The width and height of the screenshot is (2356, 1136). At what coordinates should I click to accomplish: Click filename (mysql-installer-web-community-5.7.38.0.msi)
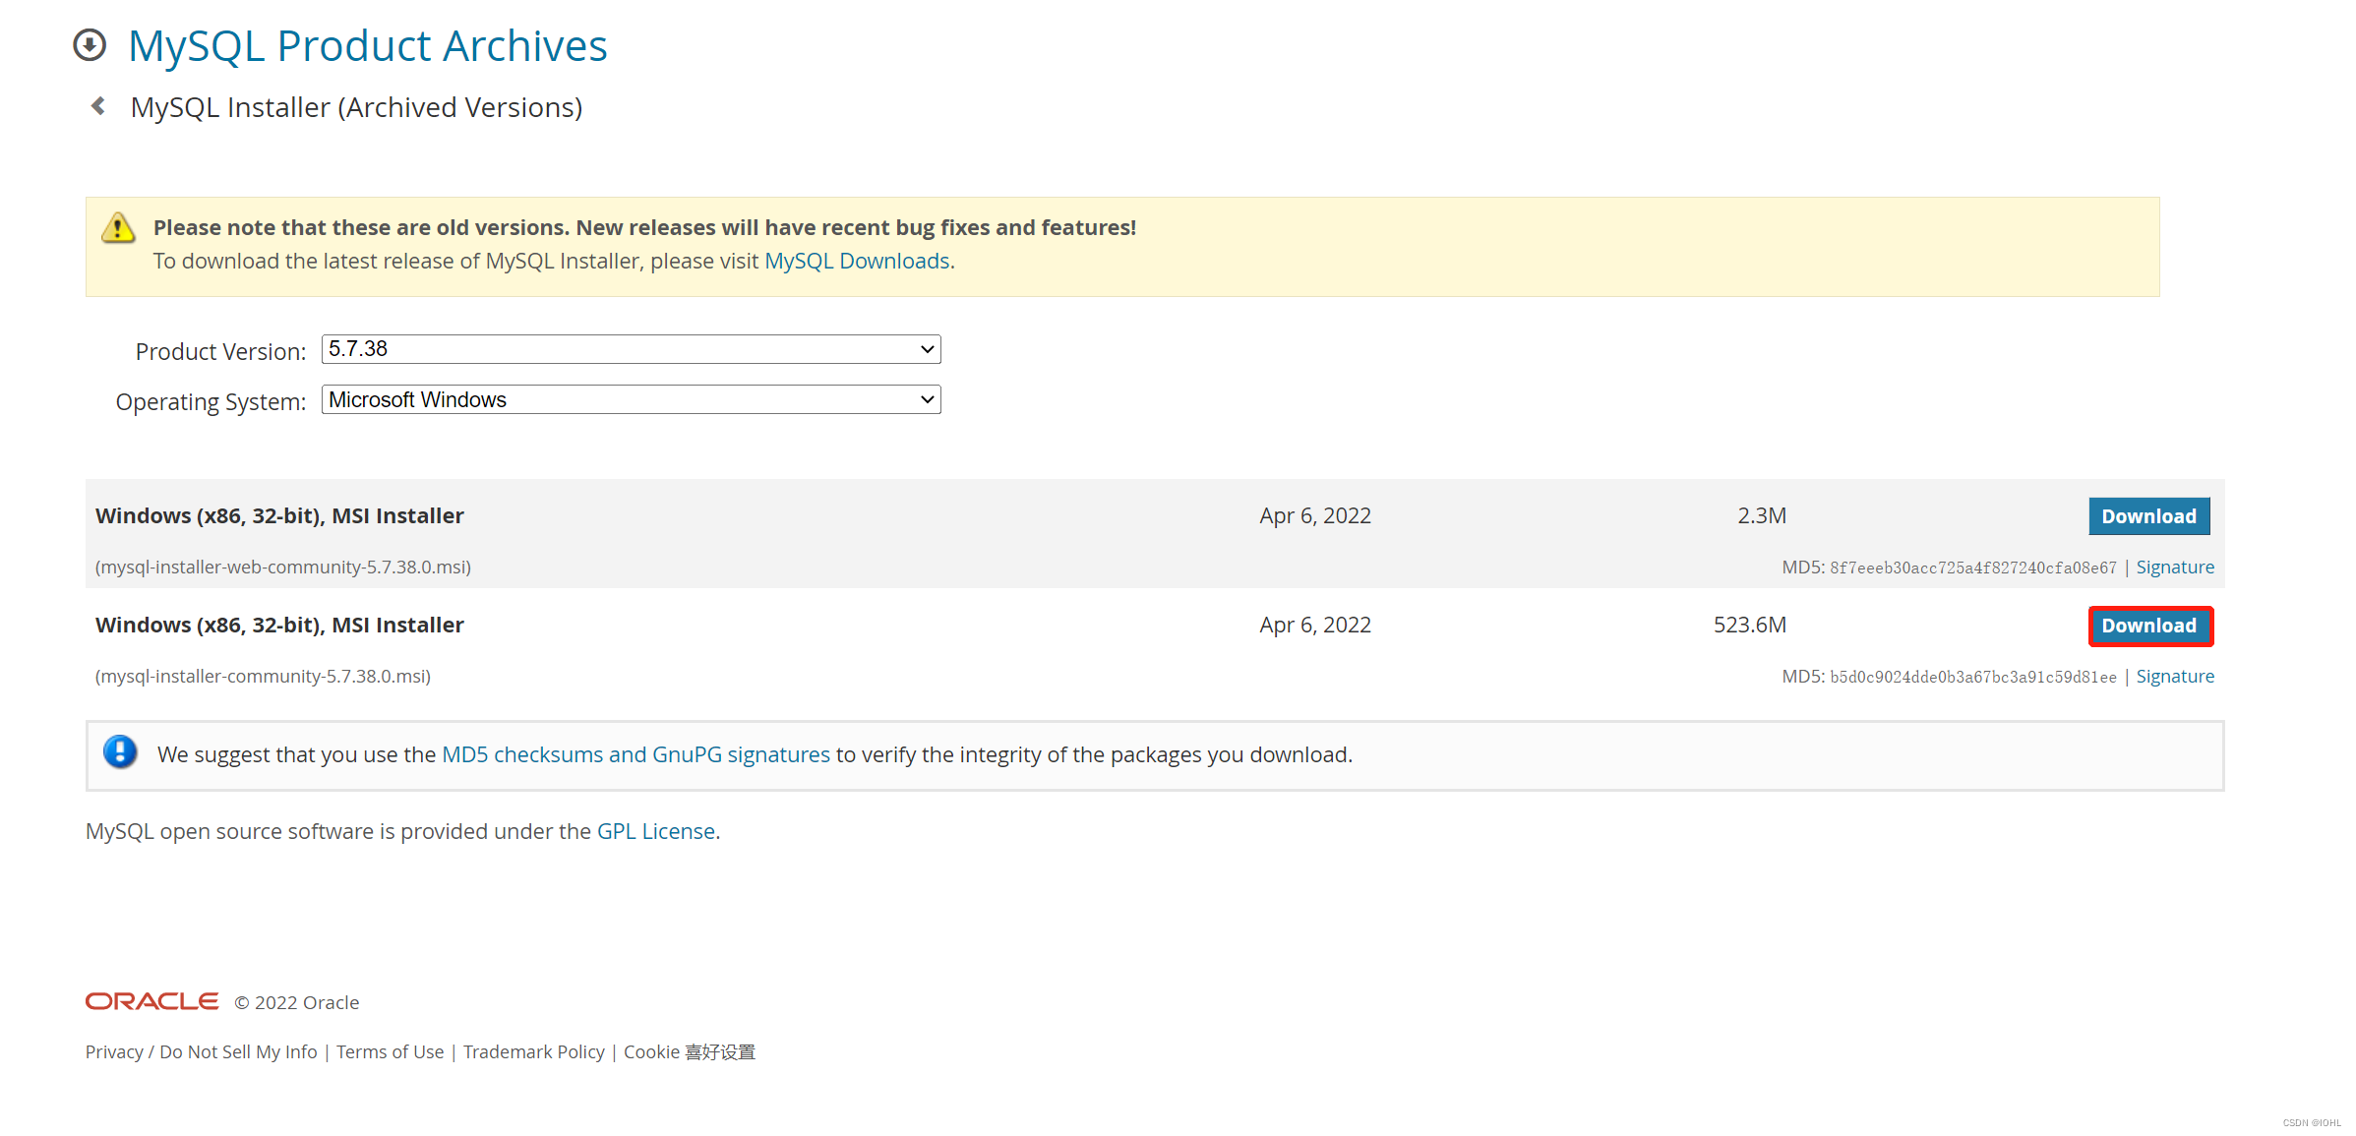point(283,568)
